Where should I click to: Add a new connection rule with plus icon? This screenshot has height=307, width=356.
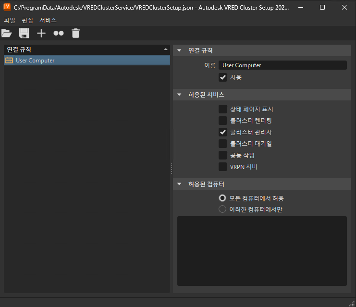(41, 33)
